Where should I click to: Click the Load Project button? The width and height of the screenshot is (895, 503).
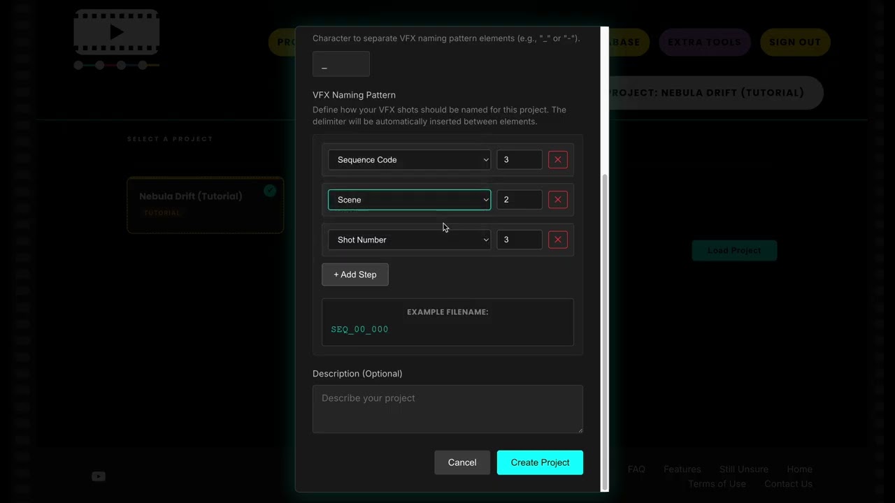tap(734, 251)
